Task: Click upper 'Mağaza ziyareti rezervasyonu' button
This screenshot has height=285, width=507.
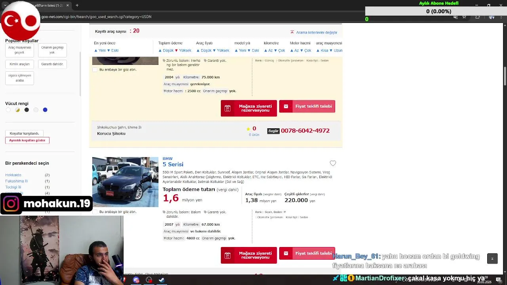Action: 249,108
